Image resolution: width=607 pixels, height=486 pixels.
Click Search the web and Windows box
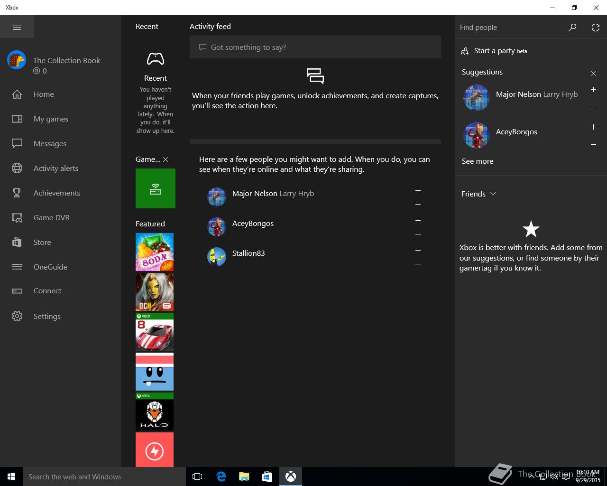[x=104, y=477]
